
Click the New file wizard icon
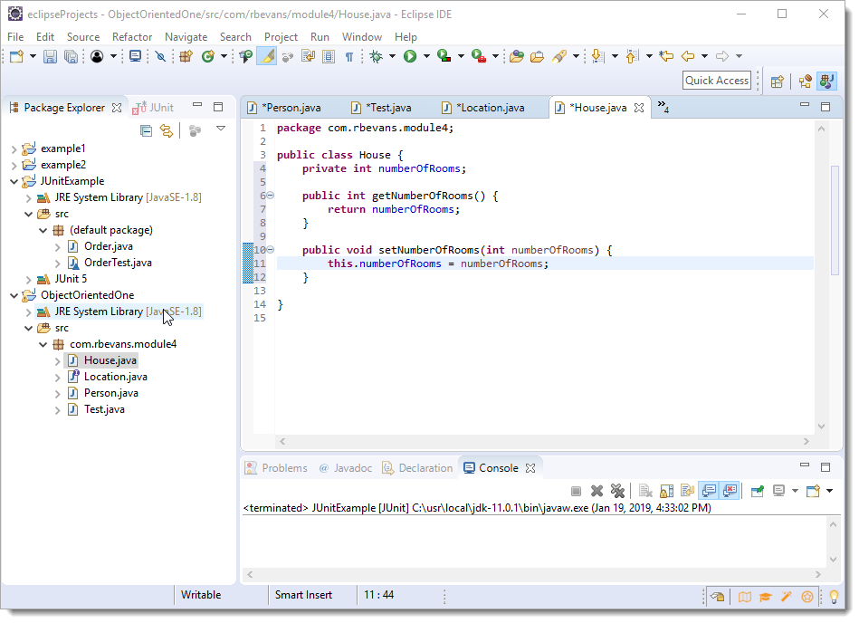pyautogui.click(x=16, y=56)
